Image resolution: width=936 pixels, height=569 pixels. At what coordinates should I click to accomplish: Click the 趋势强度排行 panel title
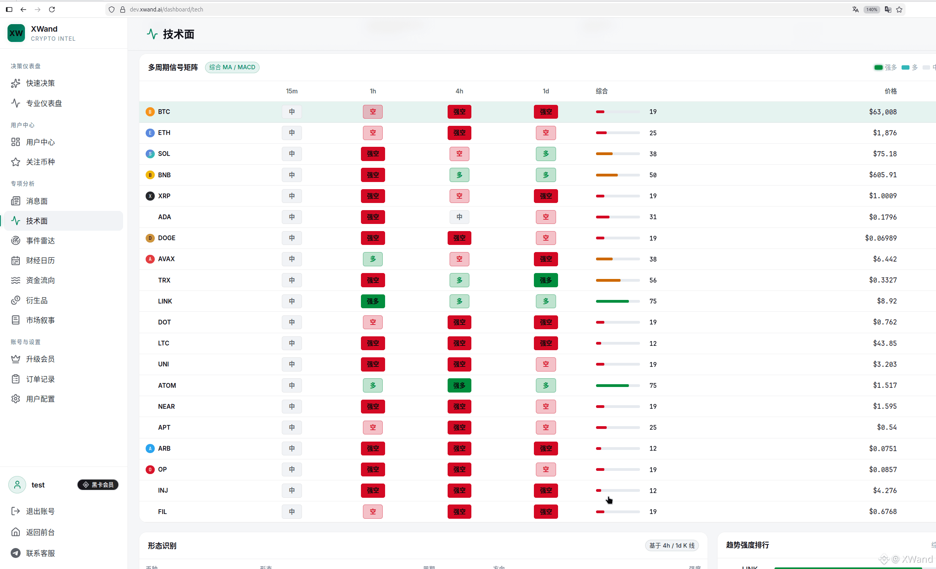pos(747,545)
